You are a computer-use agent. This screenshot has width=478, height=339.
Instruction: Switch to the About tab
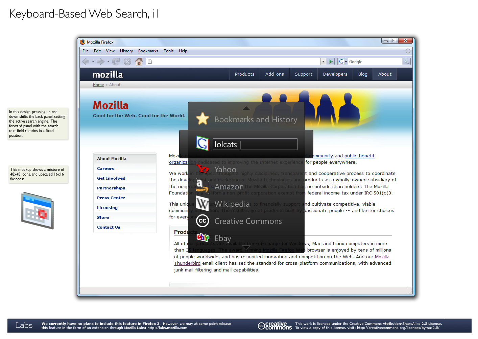pos(385,74)
